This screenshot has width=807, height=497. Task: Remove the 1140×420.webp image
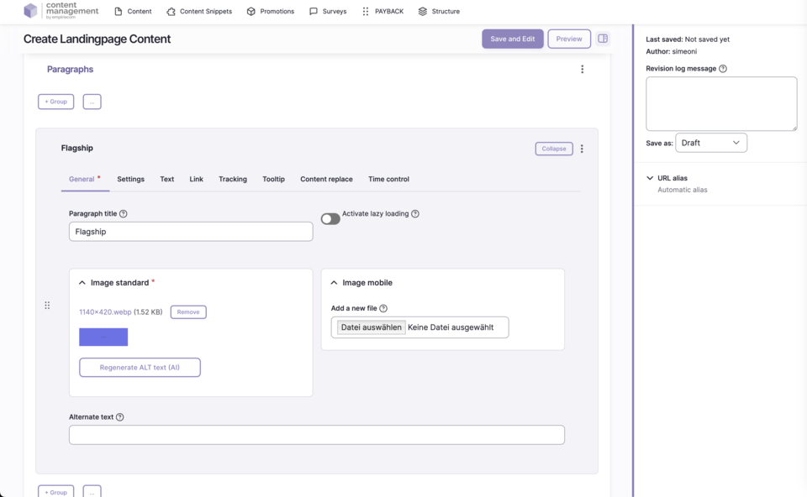click(188, 312)
